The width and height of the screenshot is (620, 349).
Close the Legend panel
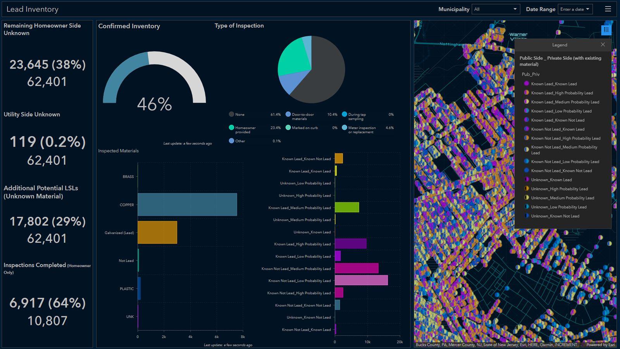(x=603, y=45)
